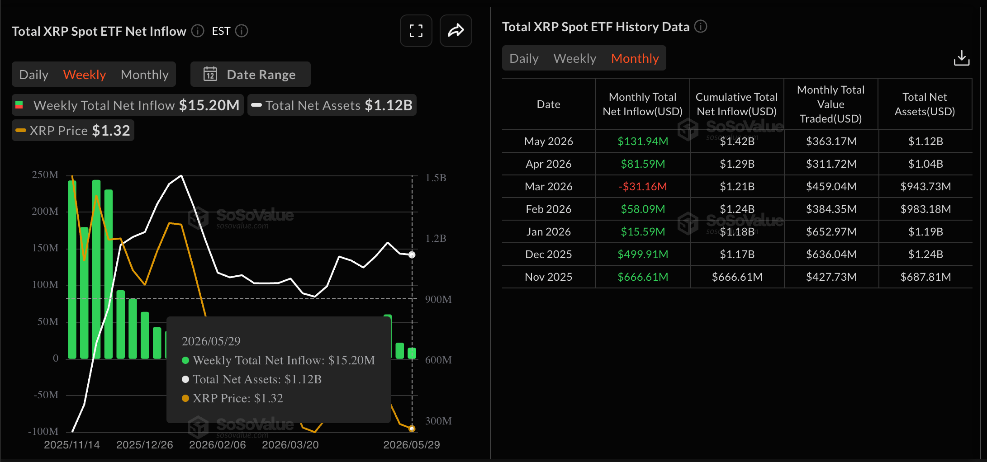Image resolution: width=987 pixels, height=462 pixels.
Task: Click the white Total Net Assets legend marker
Action: coord(256,105)
